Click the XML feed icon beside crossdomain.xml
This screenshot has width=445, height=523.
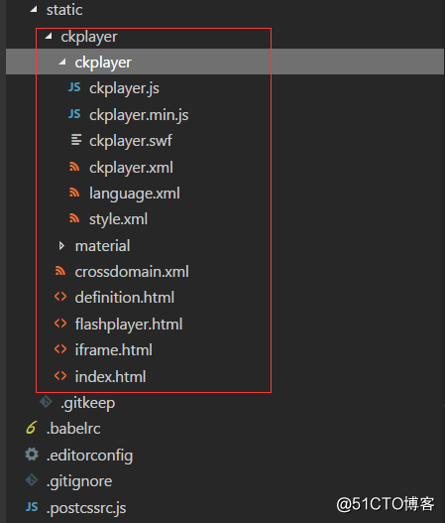click(59, 271)
